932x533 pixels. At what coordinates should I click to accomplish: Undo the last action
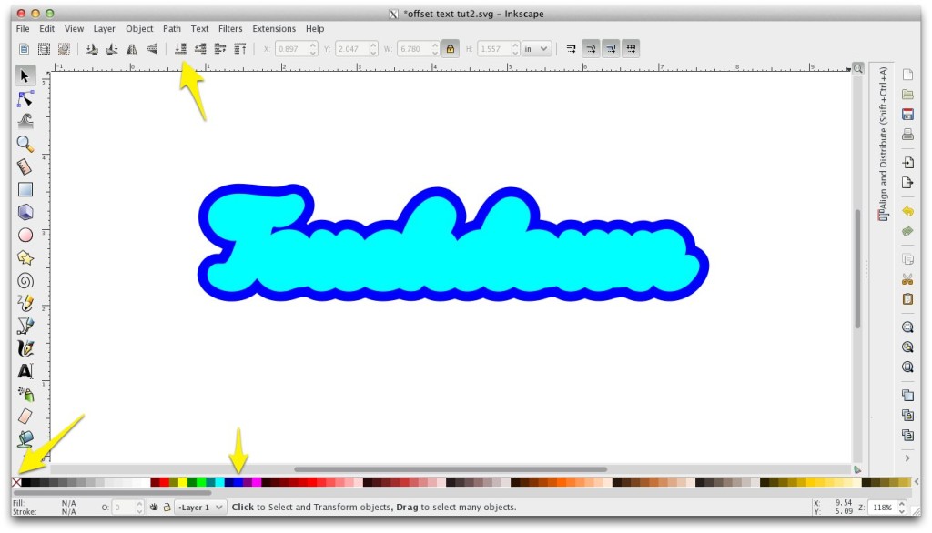pyautogui.click(x=907, y=210)
